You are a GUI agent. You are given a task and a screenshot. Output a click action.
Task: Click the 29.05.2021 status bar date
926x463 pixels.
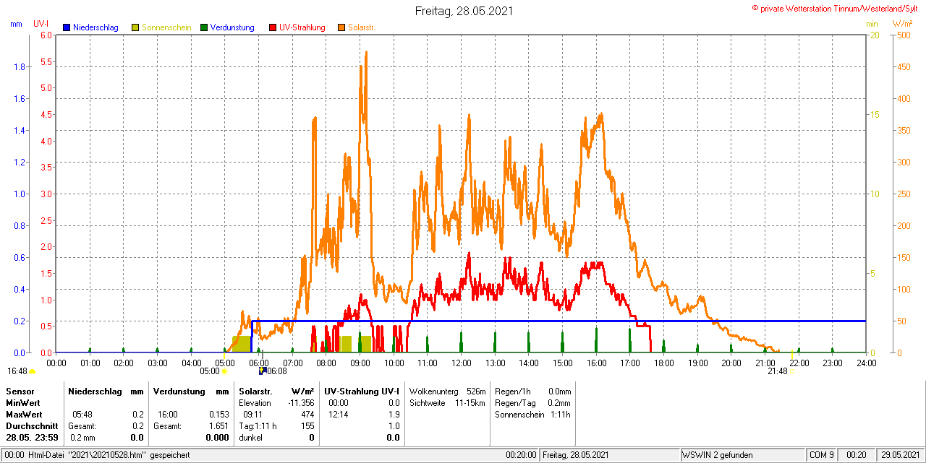899,455
